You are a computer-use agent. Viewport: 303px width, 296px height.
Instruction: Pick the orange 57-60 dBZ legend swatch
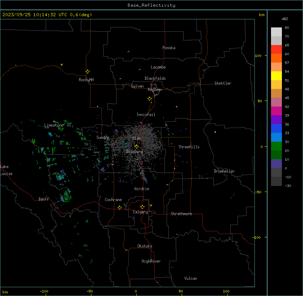click(x=276, y=58)
